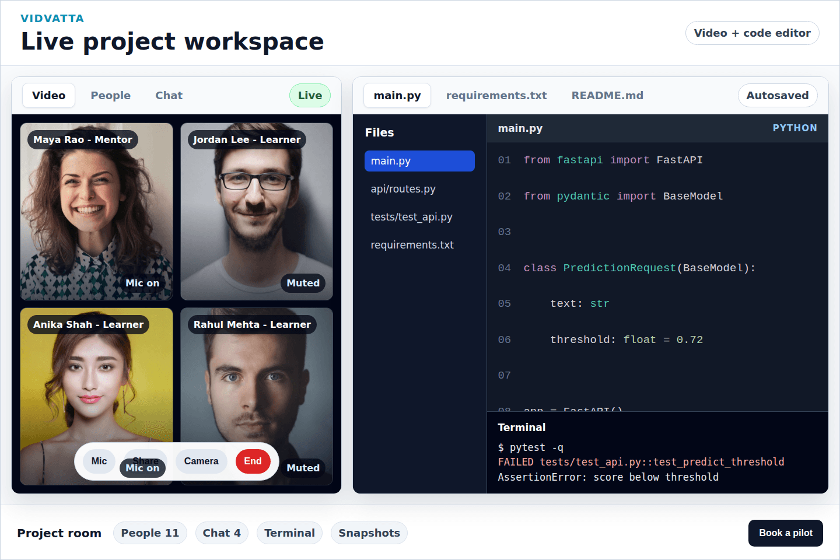Click the Video + code editor pill
This screenshot has height=560, width=840.
pos(752,33)
